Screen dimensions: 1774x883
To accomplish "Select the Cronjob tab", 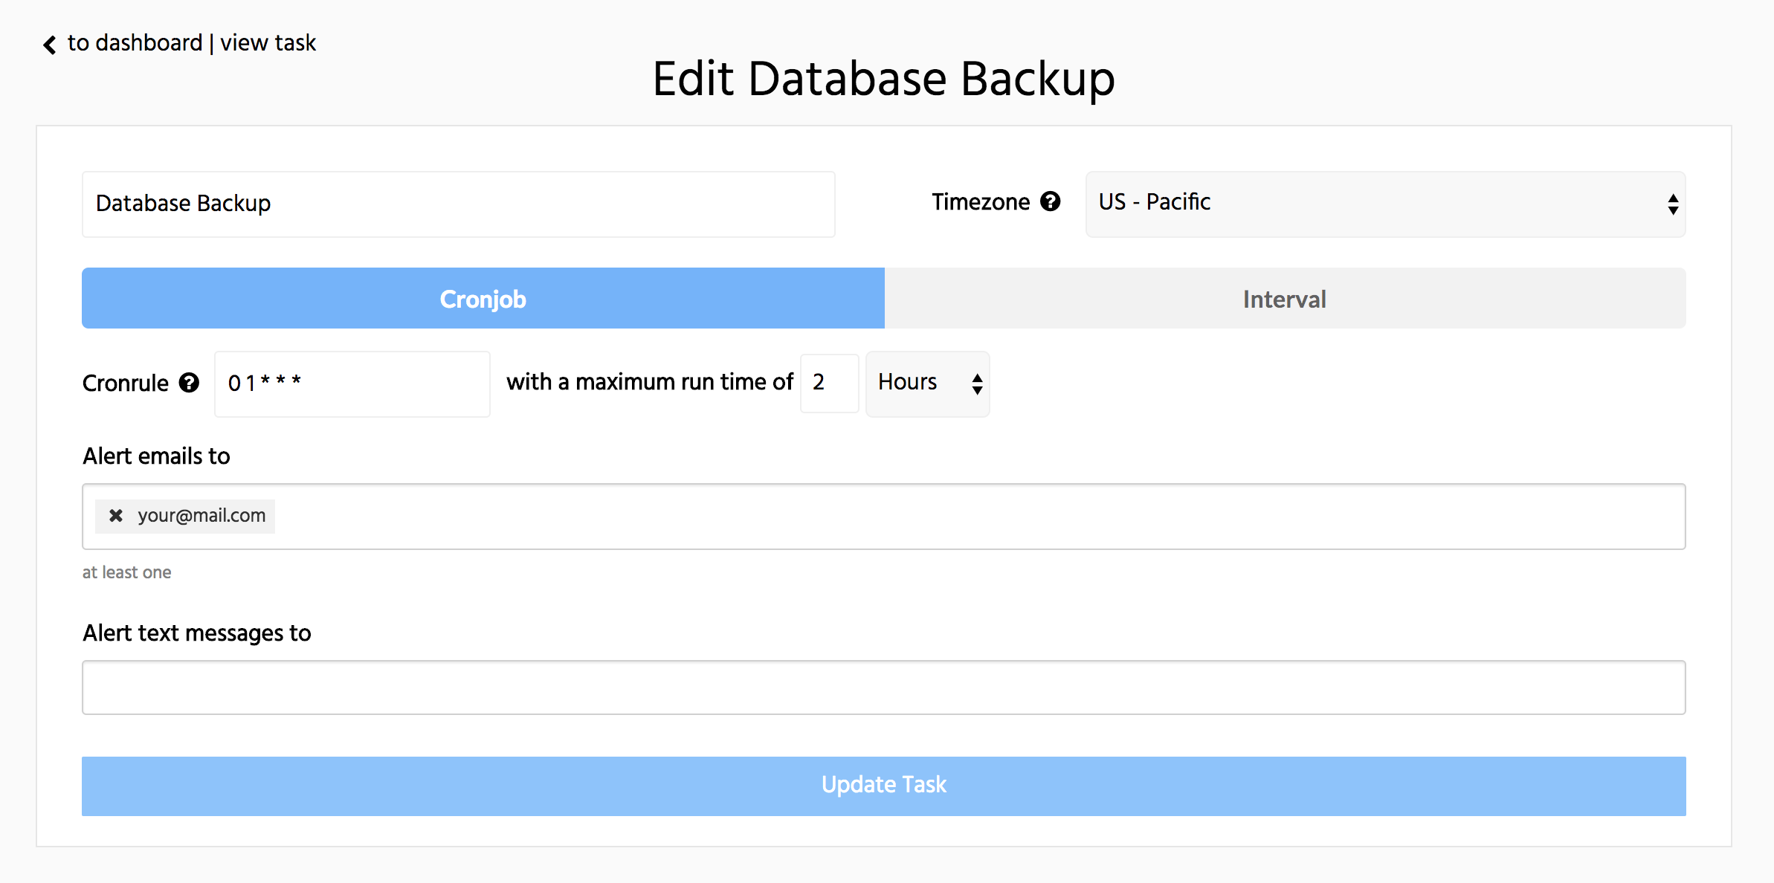I will point(483,299).
